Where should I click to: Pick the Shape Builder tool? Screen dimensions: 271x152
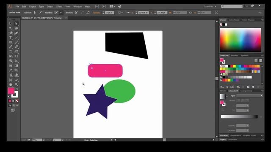pyautogui.click(x=11, y=61)
